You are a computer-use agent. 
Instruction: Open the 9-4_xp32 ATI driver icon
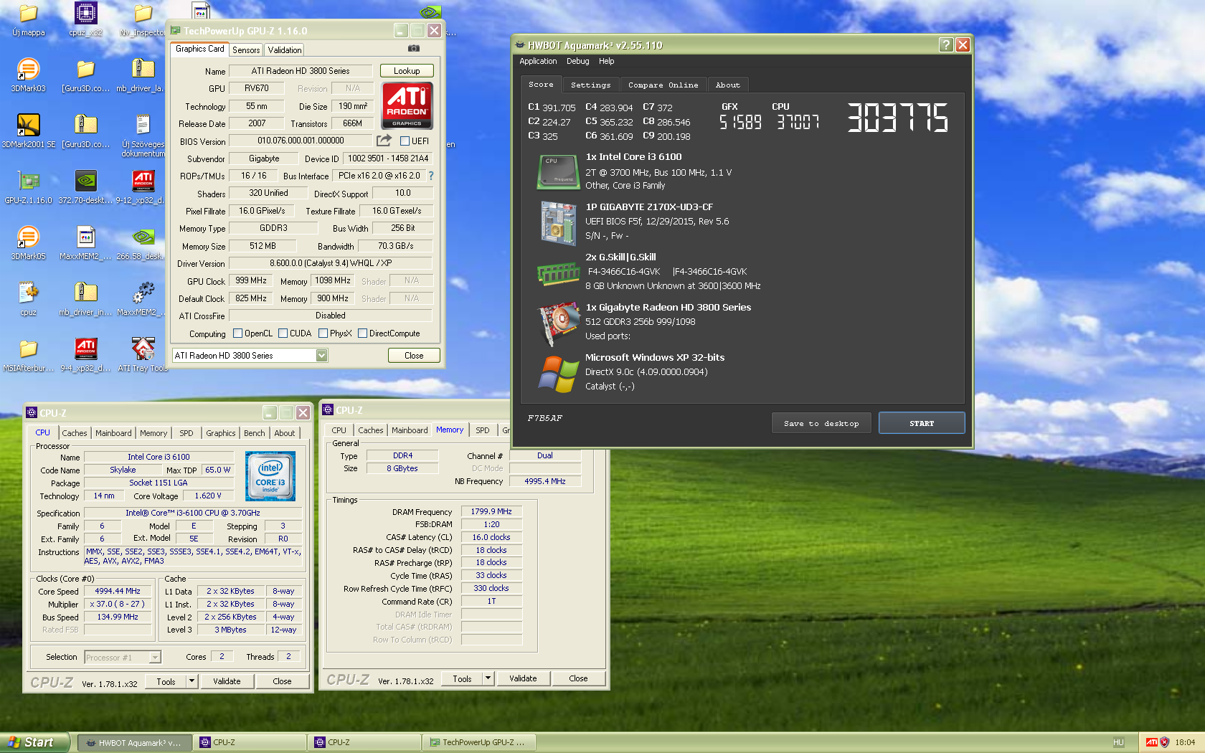(85, 355)
